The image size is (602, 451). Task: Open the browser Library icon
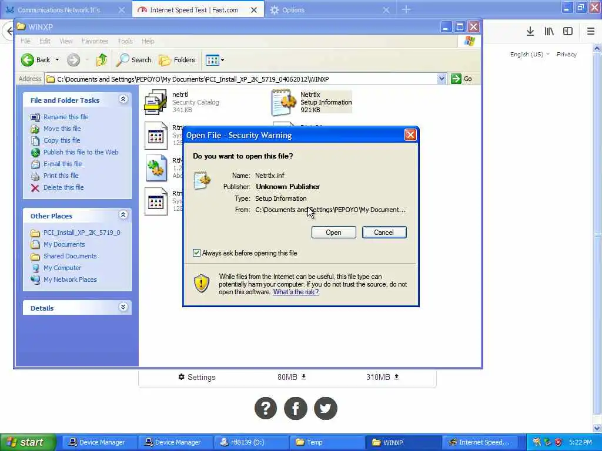(x=549, y=32)
